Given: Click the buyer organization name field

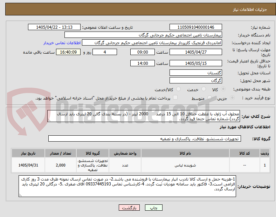Looking at the screenshot, I should click(143, 35).
